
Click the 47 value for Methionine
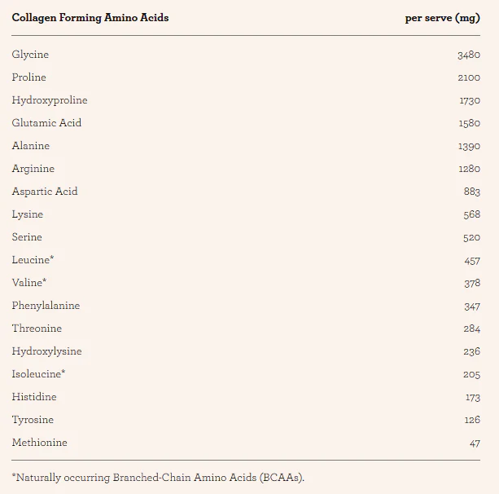click(475, 443)
